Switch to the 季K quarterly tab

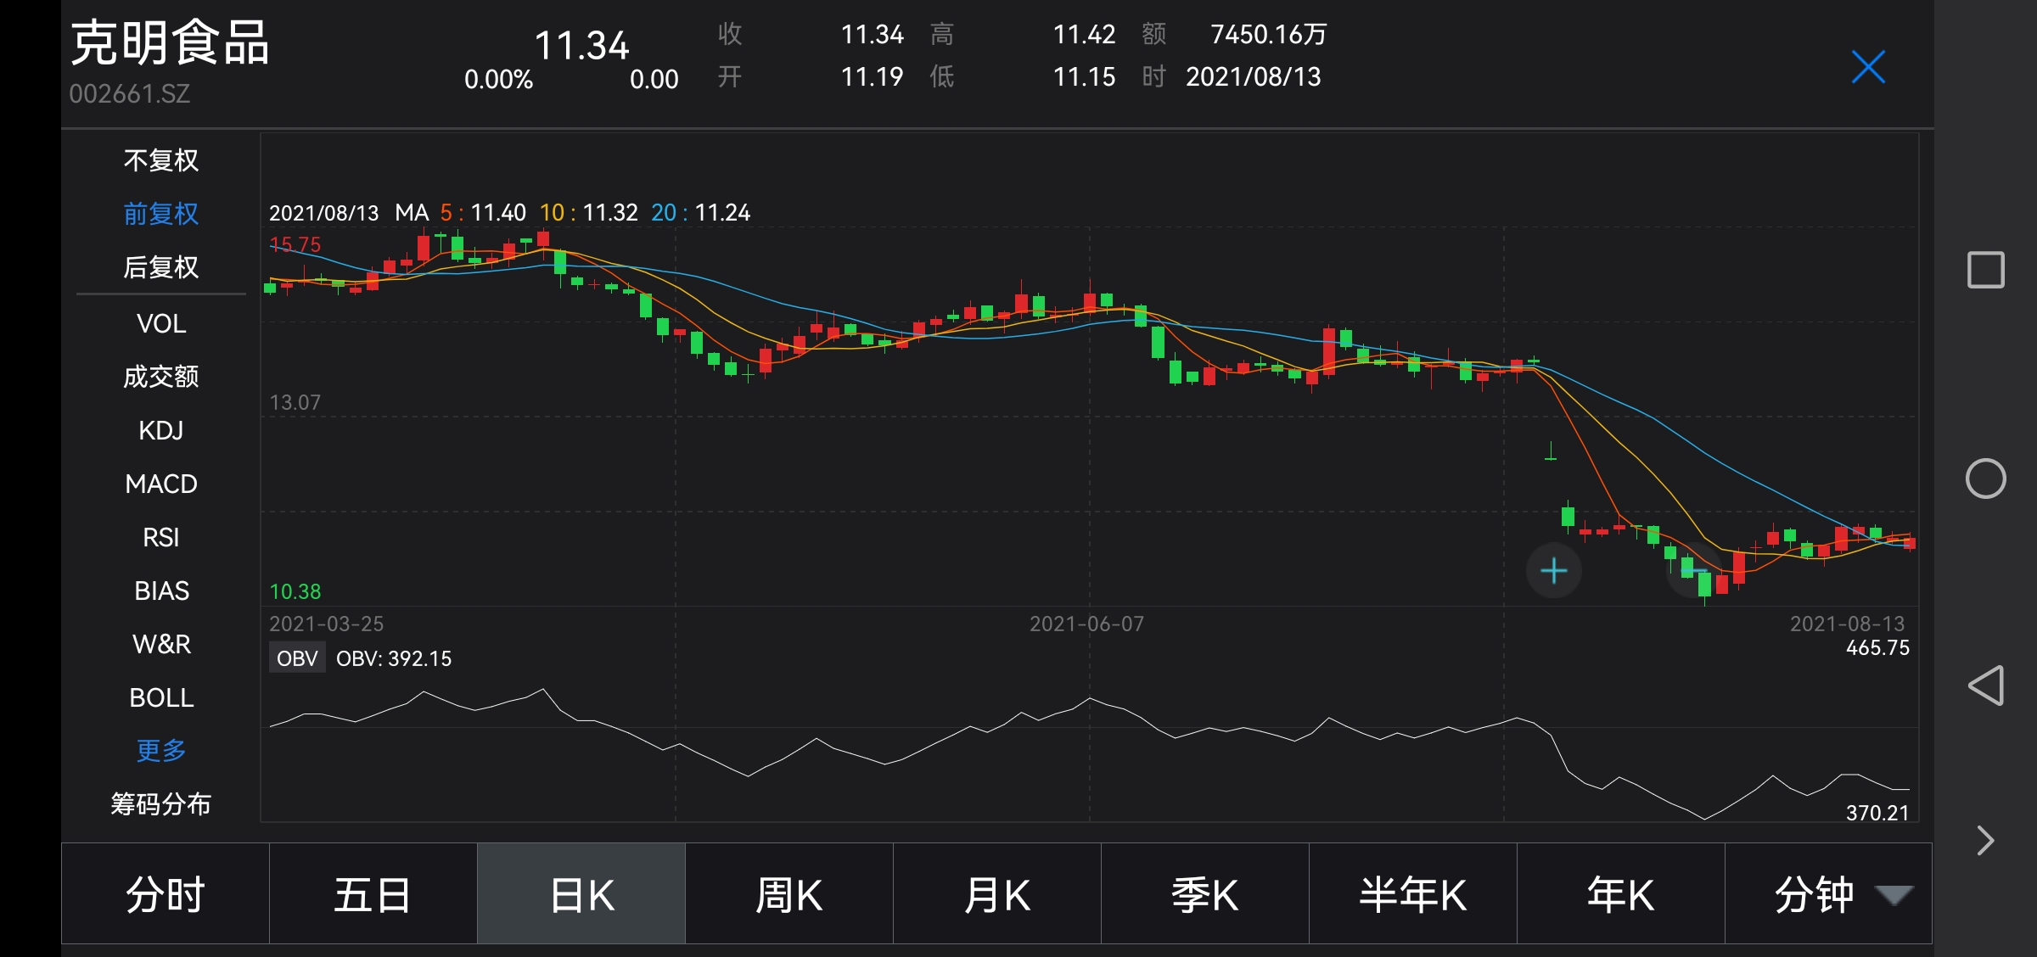pos(1205,894)
